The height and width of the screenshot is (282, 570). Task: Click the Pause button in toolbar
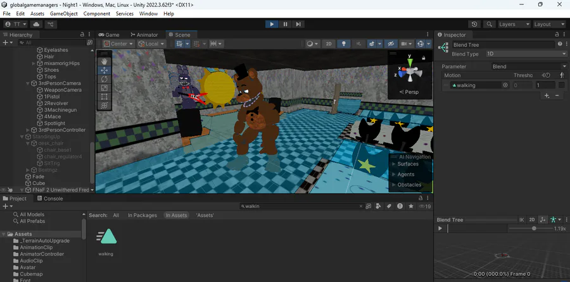coord(286,24)
